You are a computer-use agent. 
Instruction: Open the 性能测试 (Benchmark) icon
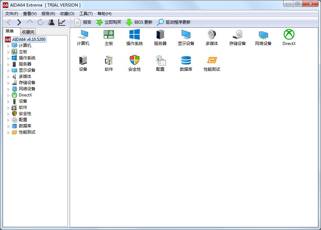click(x=211, y=63)
